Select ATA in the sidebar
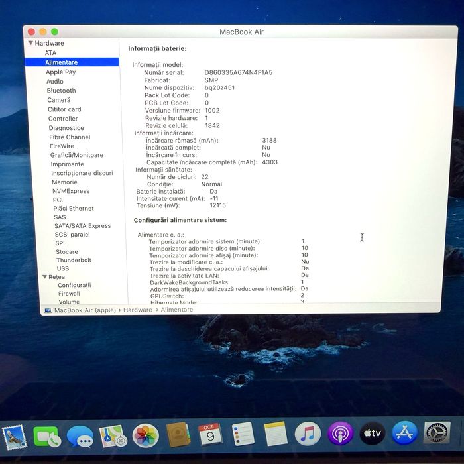The image size is (464, 464). 50,52
